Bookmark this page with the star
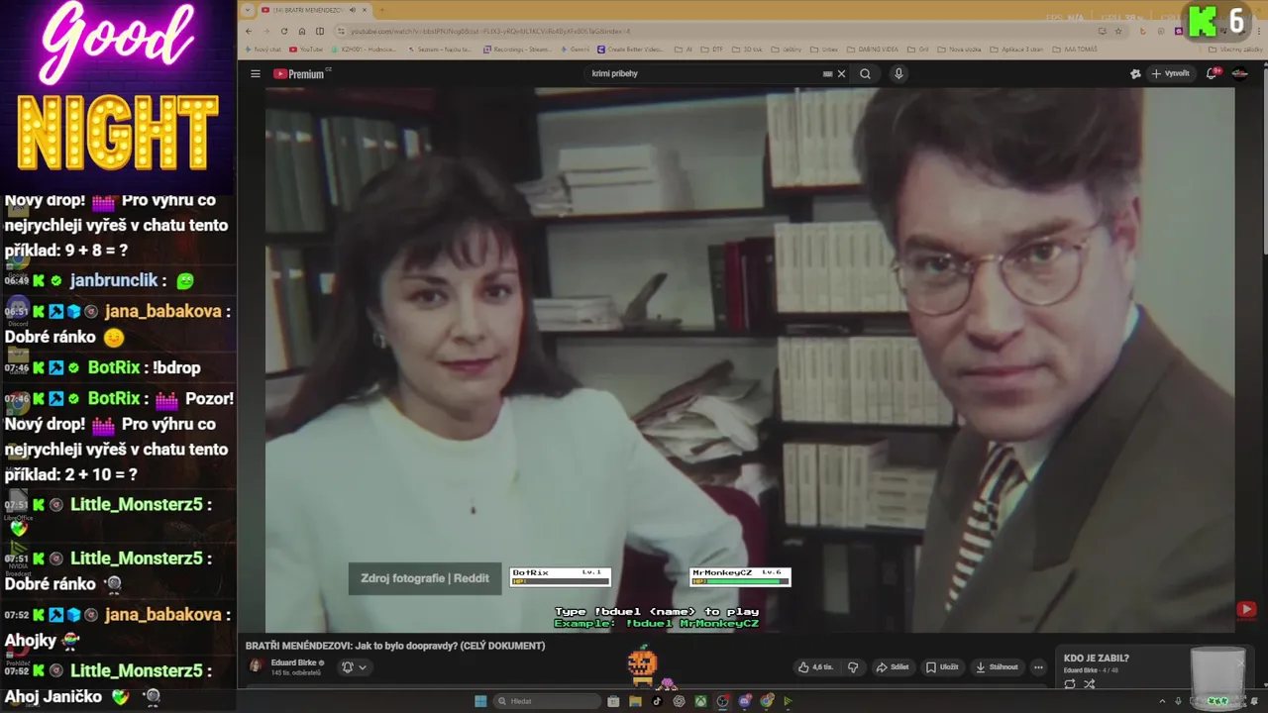This screenshot has width=1268, height=713. 1118,31
